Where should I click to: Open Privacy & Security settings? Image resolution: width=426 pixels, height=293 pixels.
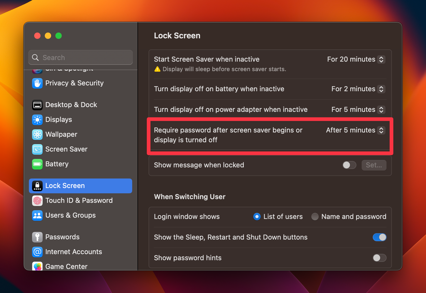point(37,83)
